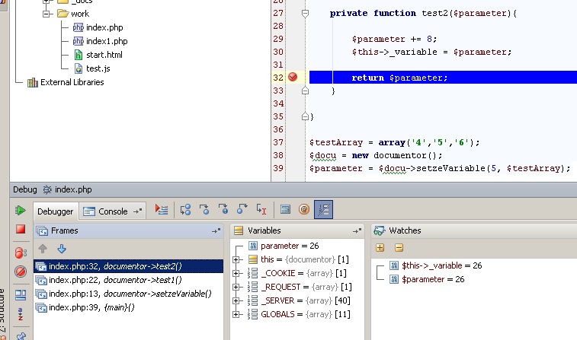Switch to the Debugger tab
577x340 pixels.
tap(55, 211)
